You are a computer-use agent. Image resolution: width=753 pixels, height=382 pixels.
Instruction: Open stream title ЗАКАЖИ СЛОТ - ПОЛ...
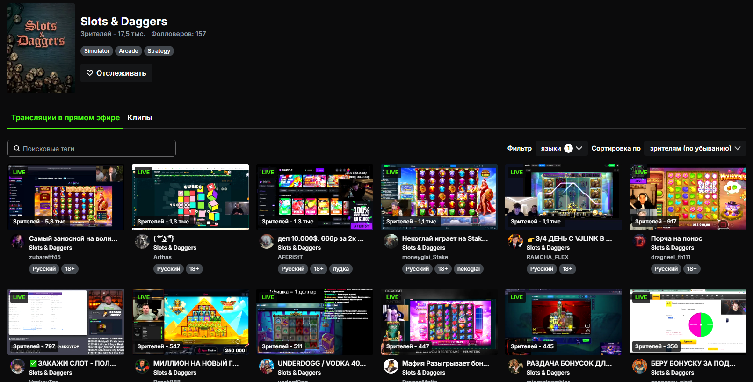pyautogui.click(x=72, y=363)
